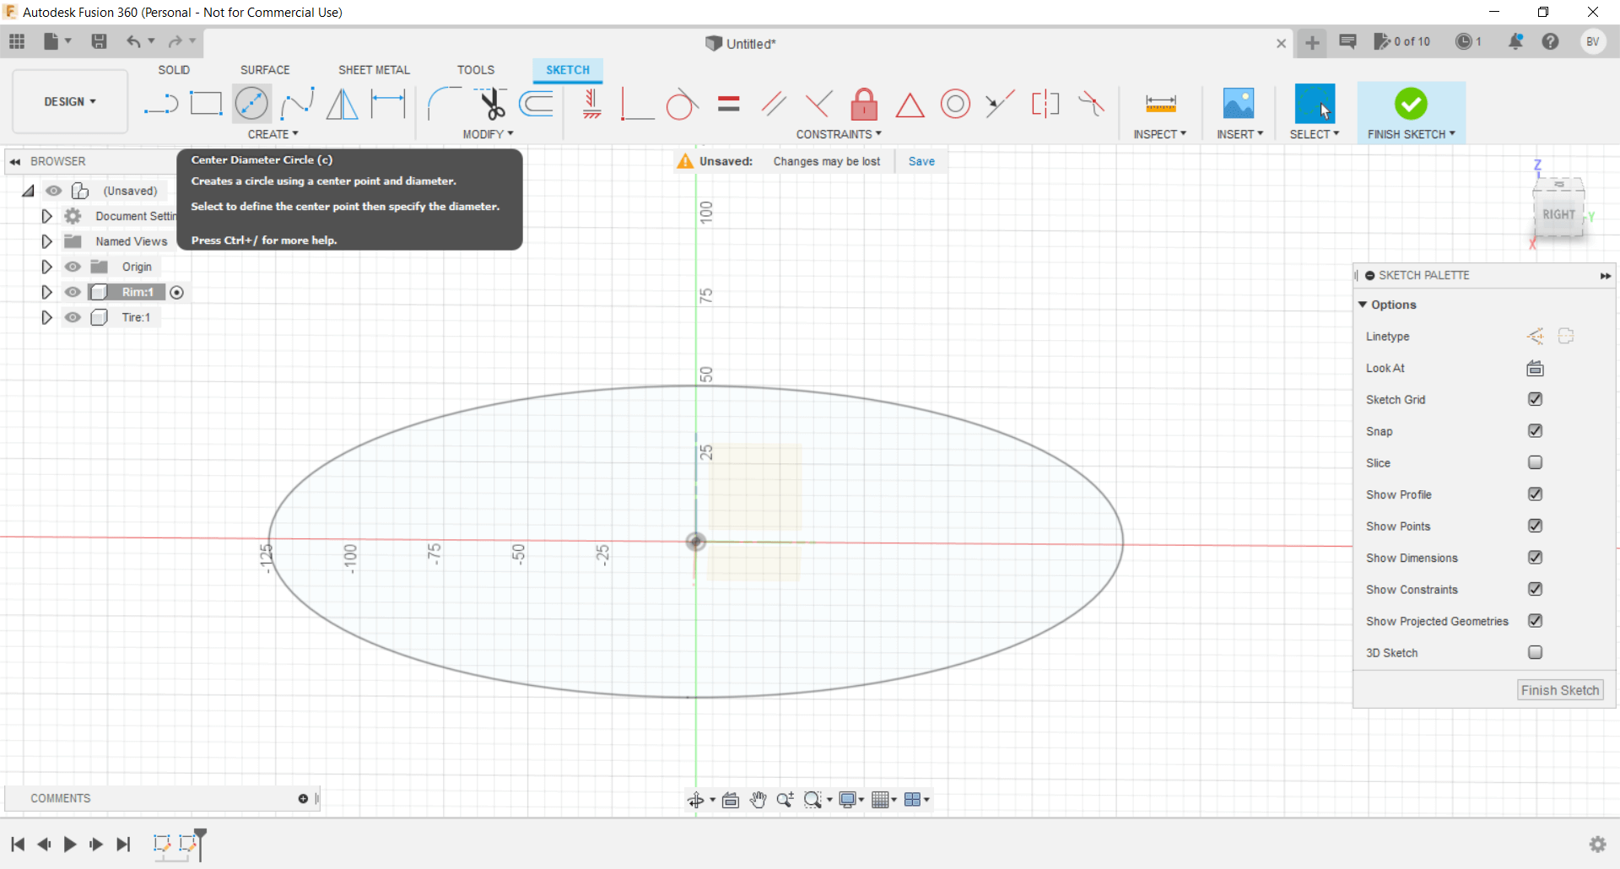Select the Fit Point Spline tool

(x=297, y=104)
